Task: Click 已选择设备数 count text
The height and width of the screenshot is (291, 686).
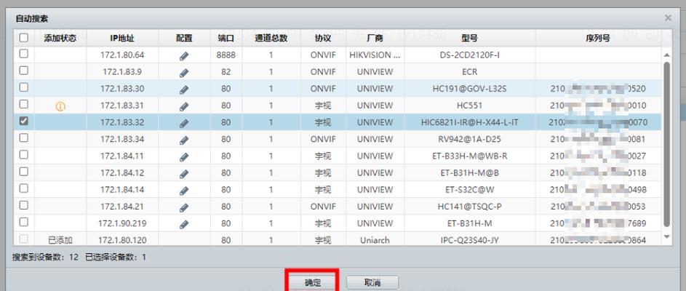Action: 116,258
